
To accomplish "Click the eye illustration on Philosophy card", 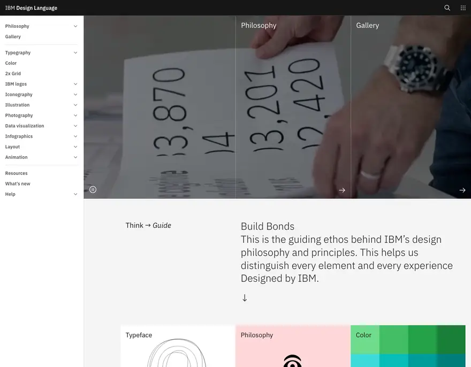I will pyautogui.click(x=292, y=361).
